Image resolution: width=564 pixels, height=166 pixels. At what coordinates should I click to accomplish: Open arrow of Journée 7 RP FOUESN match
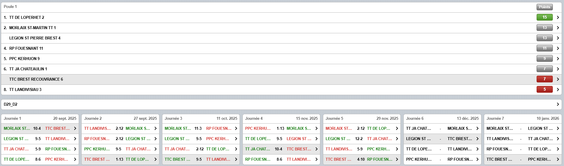[558, 149]
